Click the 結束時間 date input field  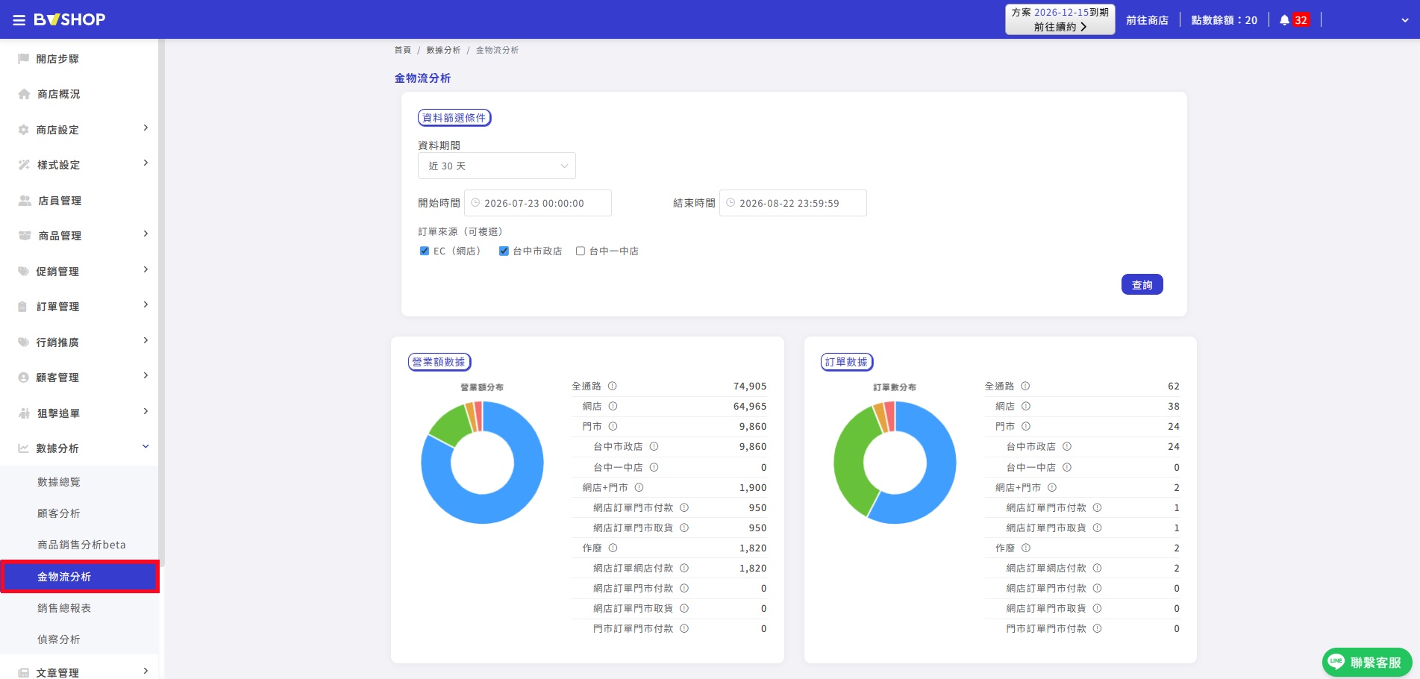coord(793,203)
